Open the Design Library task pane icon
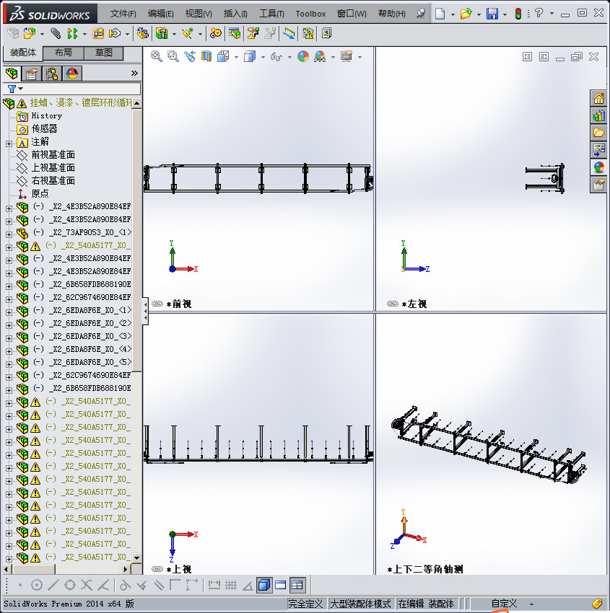The image size is (610, 613). click(x=598, y=115)
